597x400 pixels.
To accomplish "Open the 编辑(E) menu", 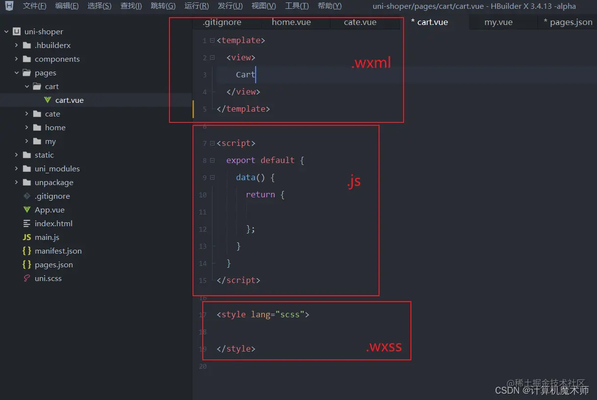I will click(67, 6).
